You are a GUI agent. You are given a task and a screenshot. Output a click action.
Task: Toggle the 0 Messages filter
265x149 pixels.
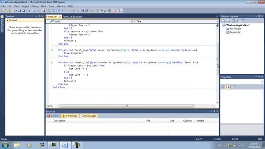click(x=89, y=116)
